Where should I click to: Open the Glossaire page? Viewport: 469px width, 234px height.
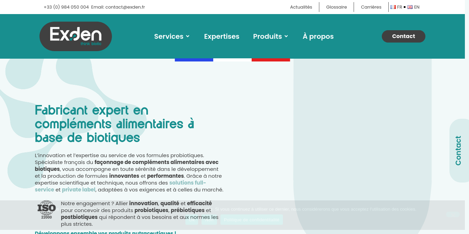[336, 7]
